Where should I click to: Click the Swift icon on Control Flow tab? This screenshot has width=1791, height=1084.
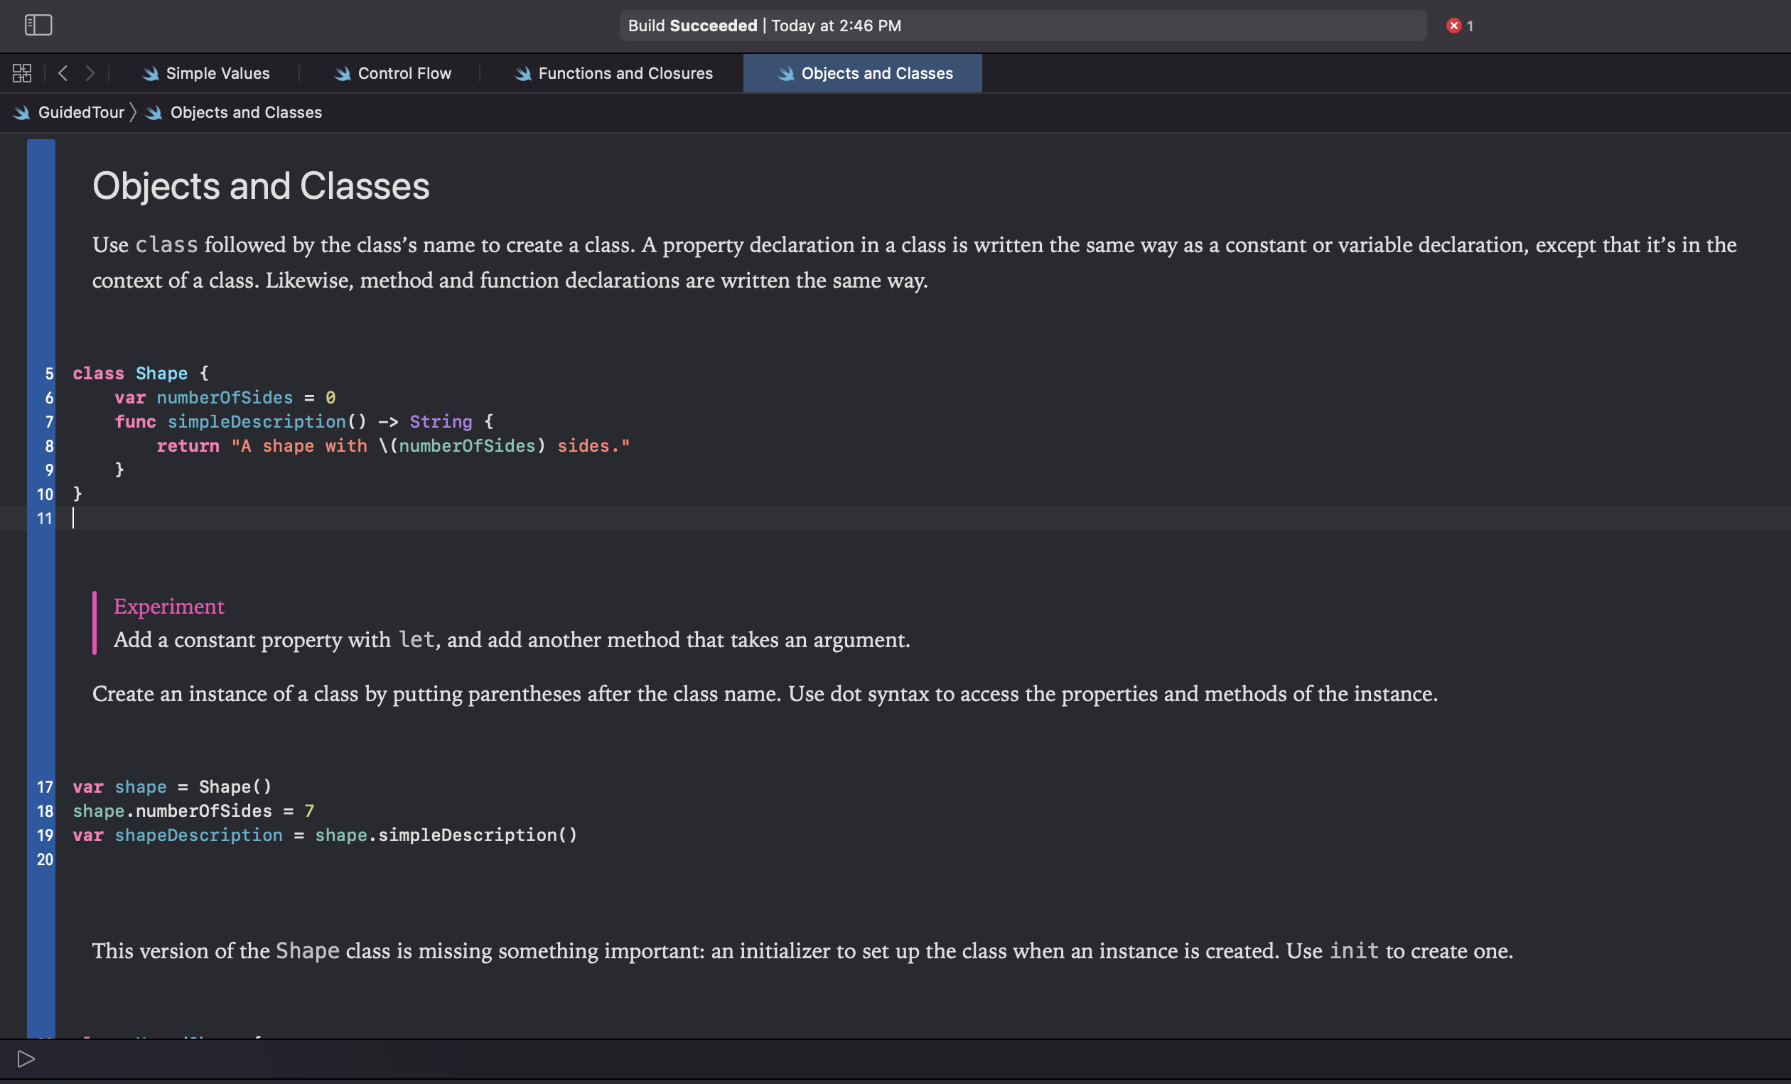[x=342, y=73]
